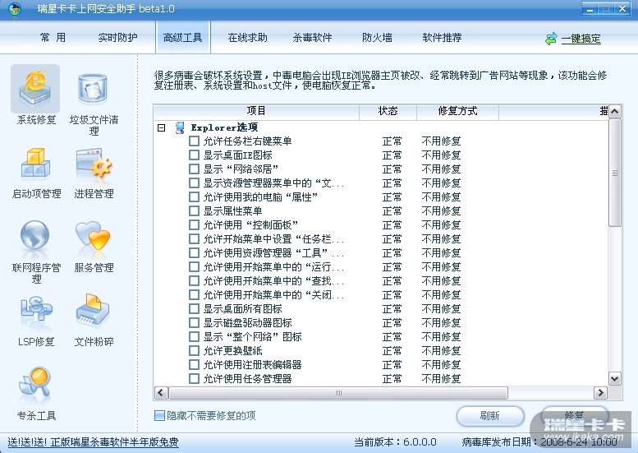Check 允许使用注册表编辑器
Viewport: 638px width, 453px height.
point(194,364)
